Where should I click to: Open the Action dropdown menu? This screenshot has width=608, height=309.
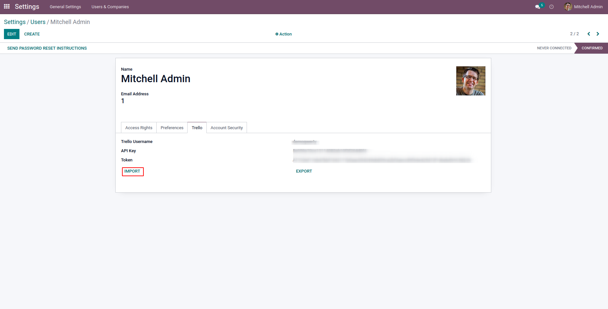[x=284, y=34]
